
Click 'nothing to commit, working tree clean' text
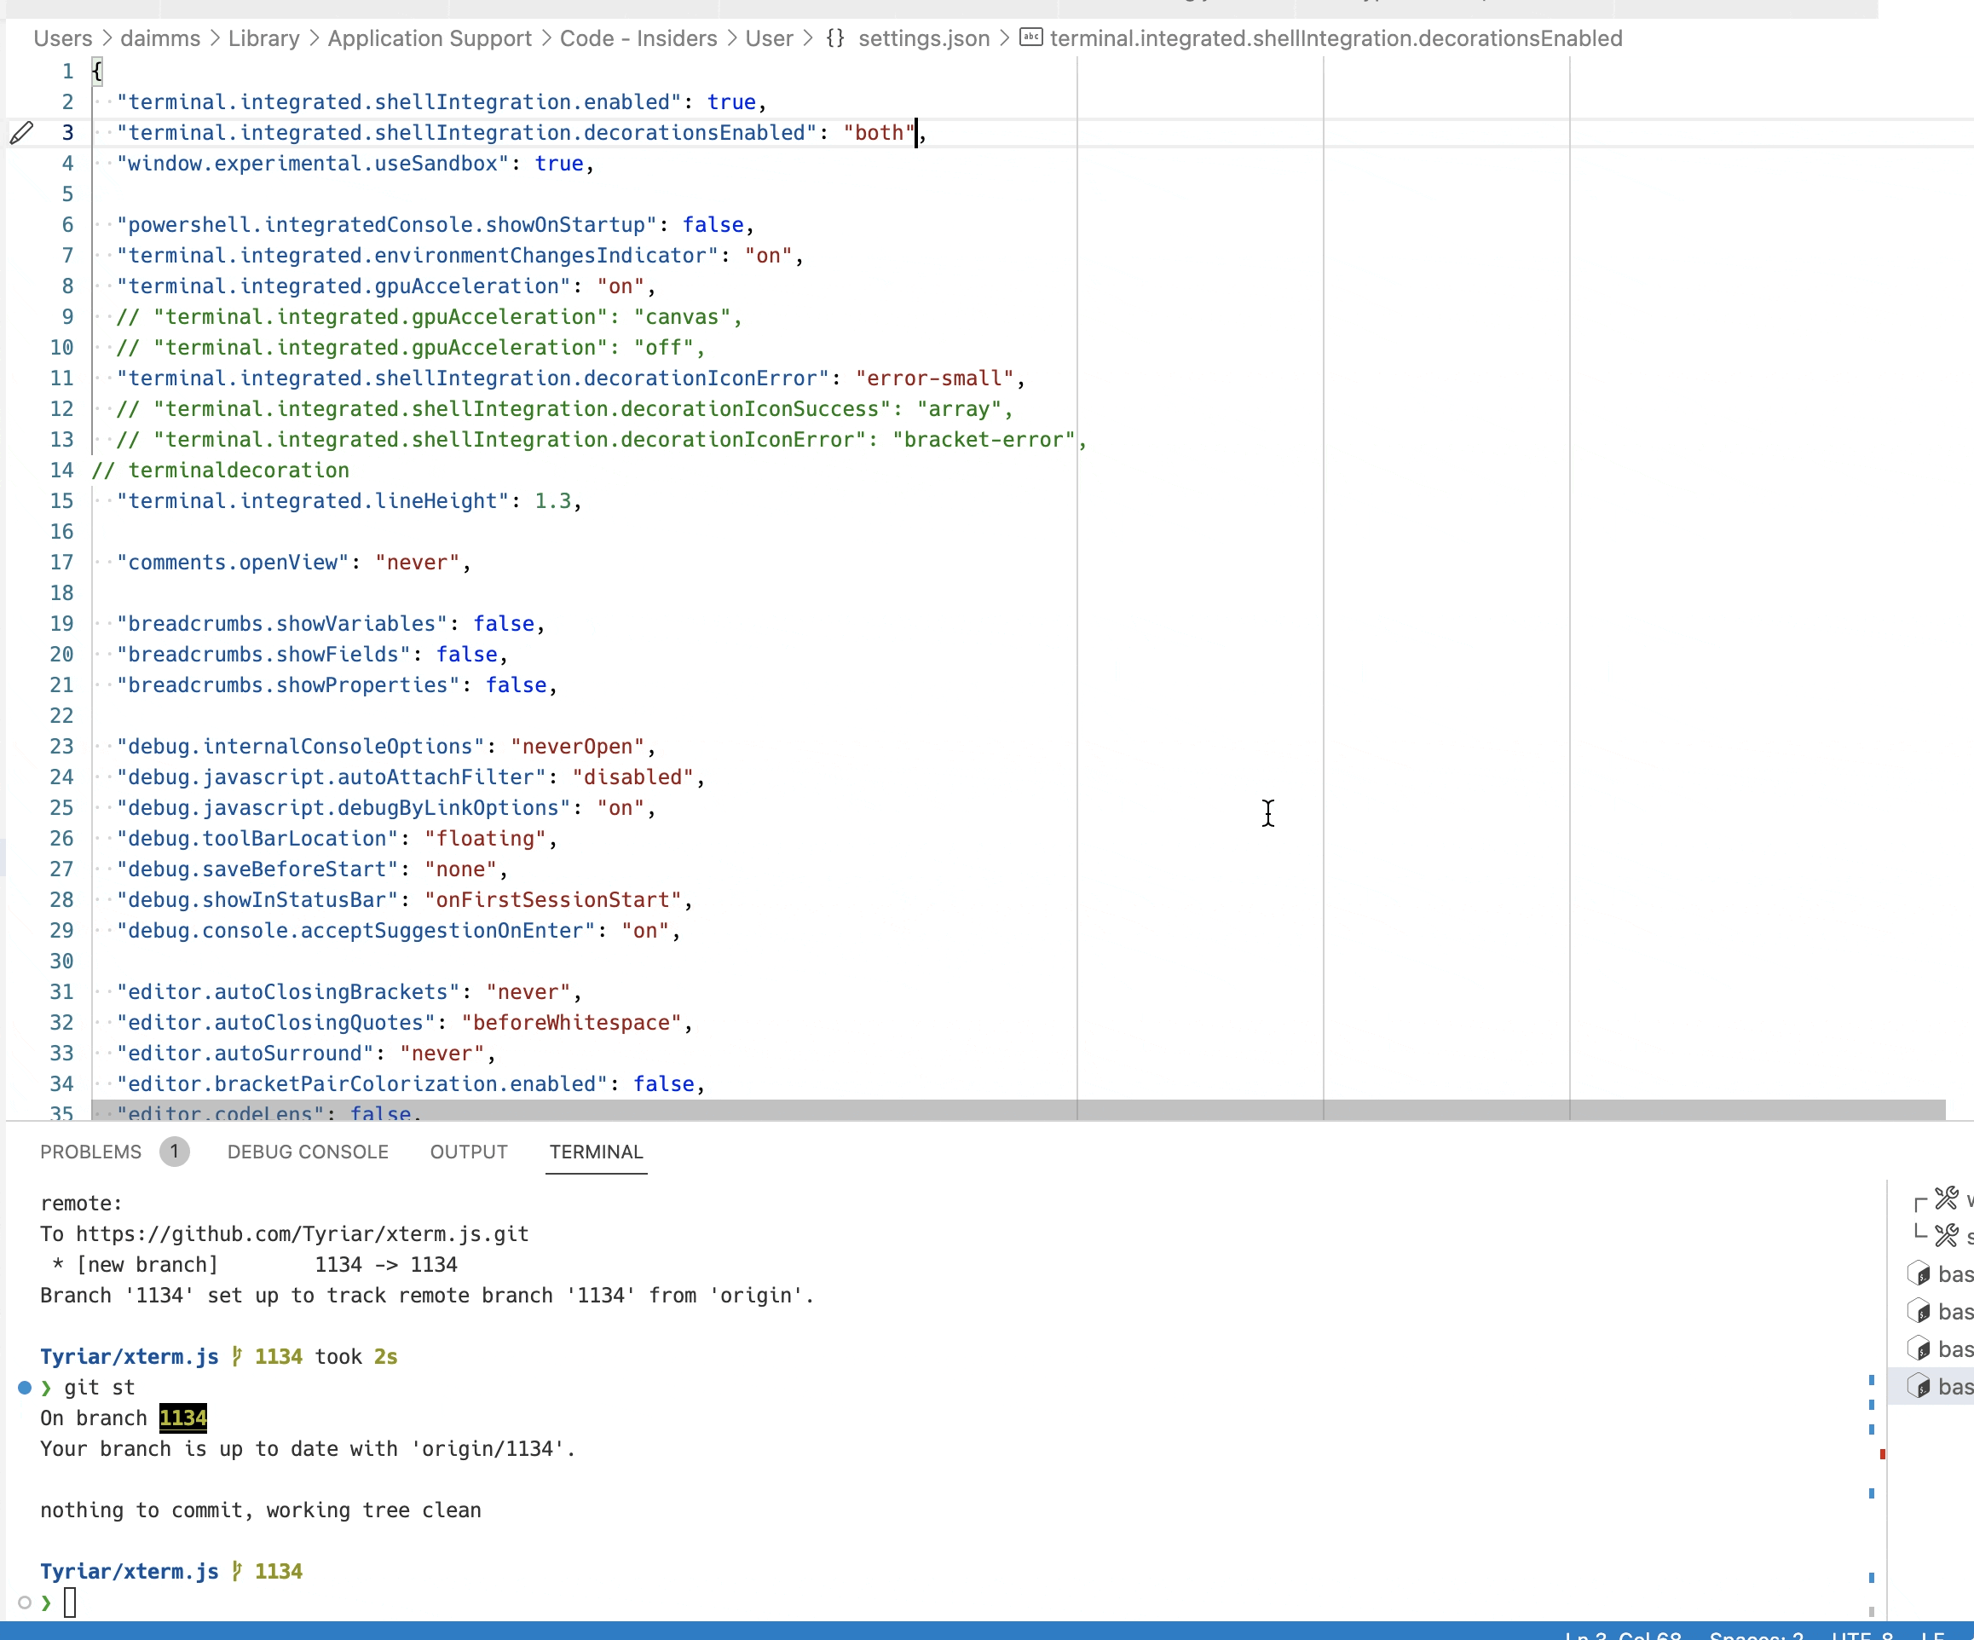point(260,1510)
